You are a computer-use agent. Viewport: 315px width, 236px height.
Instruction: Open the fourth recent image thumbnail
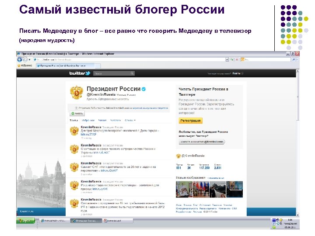point(234,189)
